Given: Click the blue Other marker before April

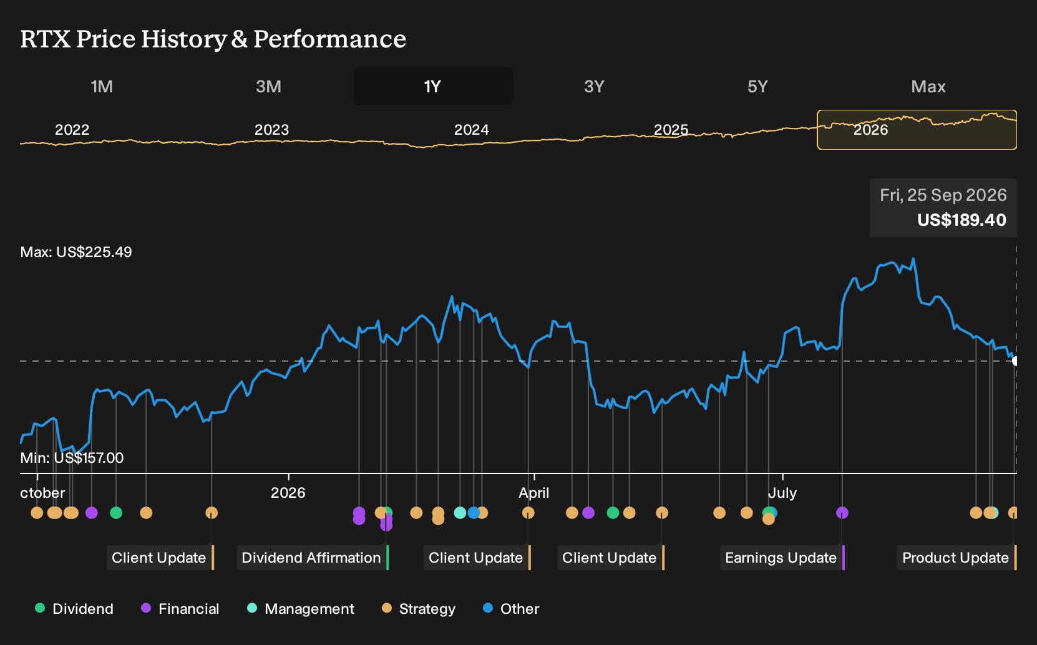Looking at the screenshot, I should tap(474, 513).
